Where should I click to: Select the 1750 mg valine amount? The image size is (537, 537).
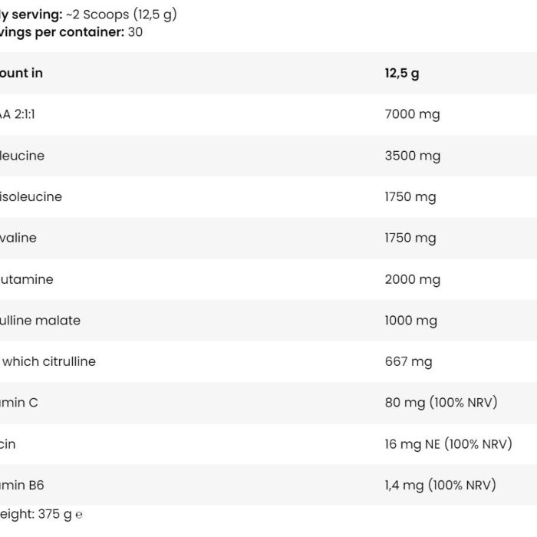(410, 238)
